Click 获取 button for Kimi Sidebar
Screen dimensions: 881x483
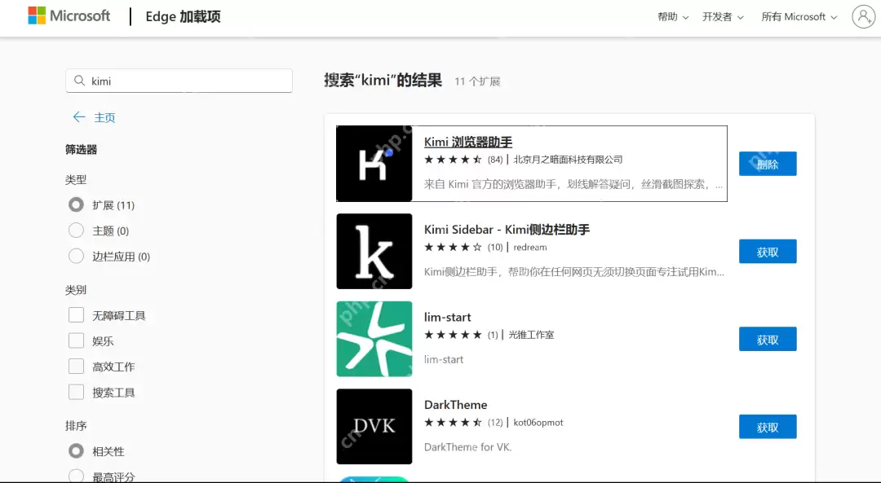point(768,252)
